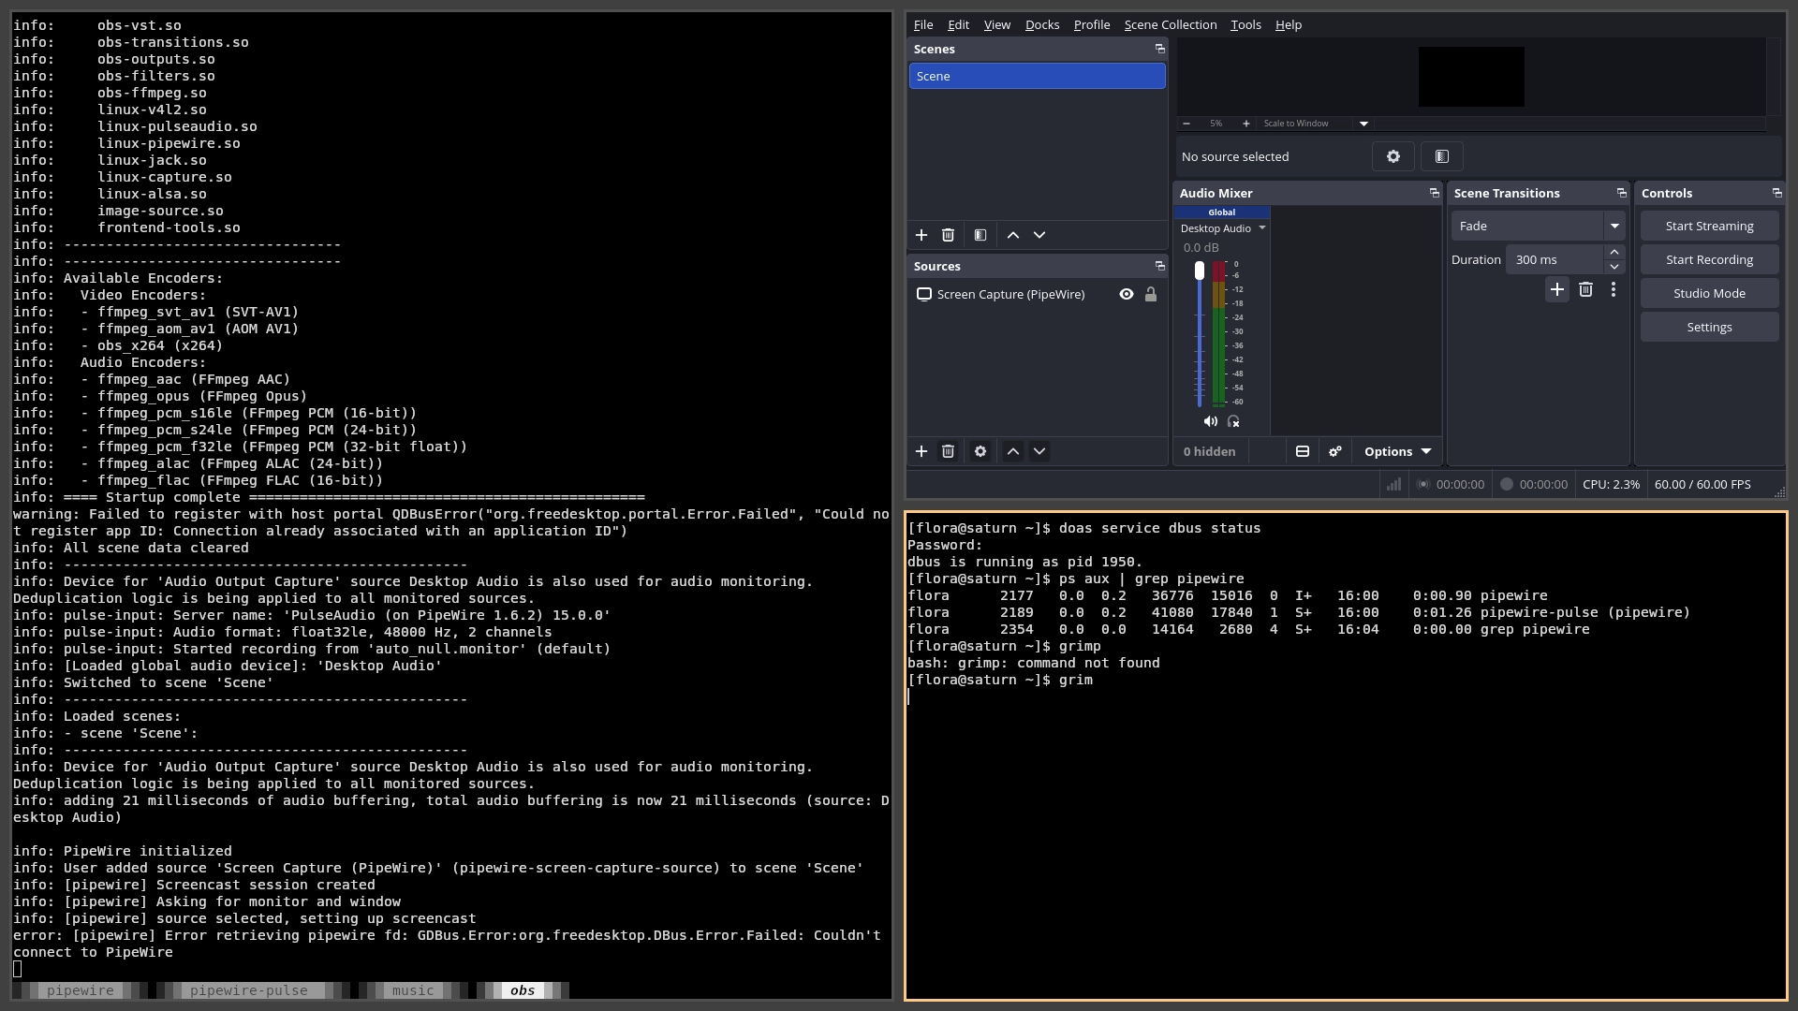
Task: Open the audio mixer Options dropdown
Action: click(1397, 451)
